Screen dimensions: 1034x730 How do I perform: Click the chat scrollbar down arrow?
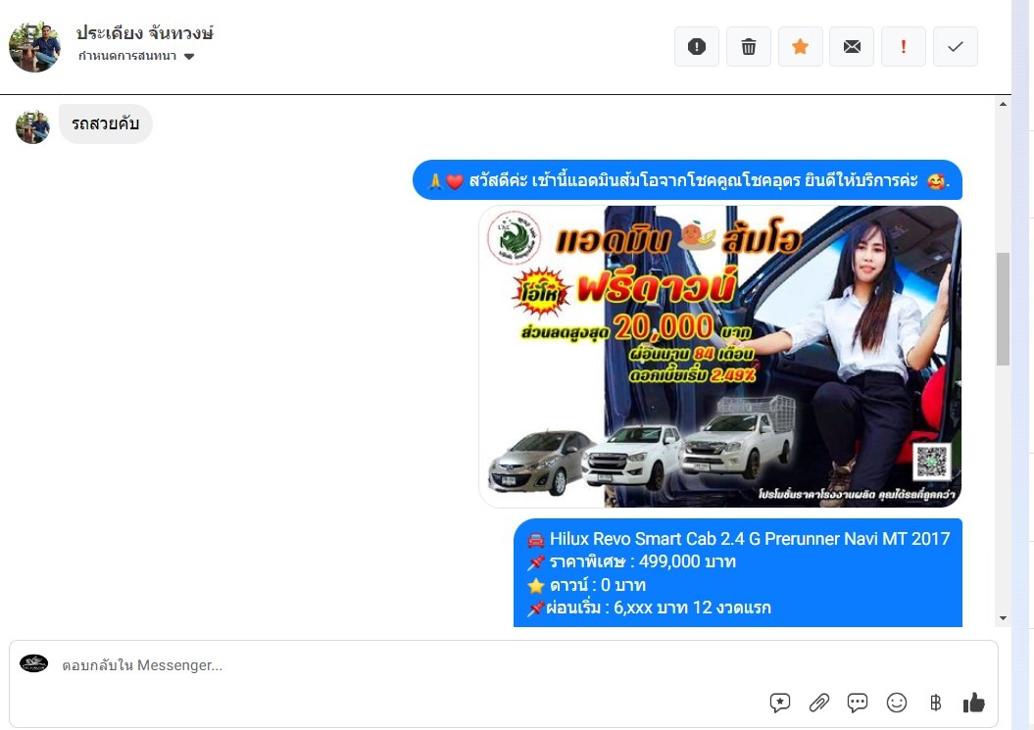(1003, 618)
